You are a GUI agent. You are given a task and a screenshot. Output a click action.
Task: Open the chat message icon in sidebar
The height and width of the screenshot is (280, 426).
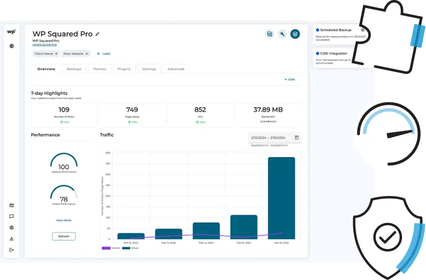point(12,216)
